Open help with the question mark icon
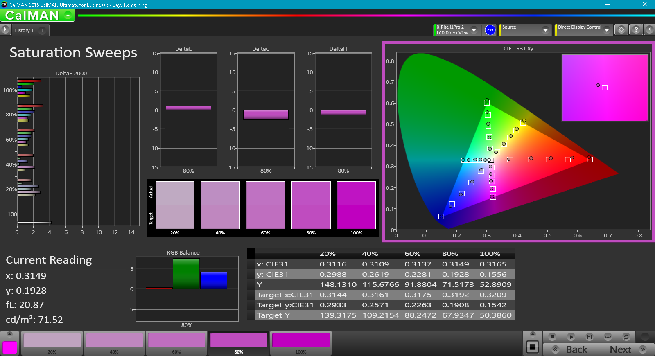Screen dimensions: 655x356 coord(636,30)
